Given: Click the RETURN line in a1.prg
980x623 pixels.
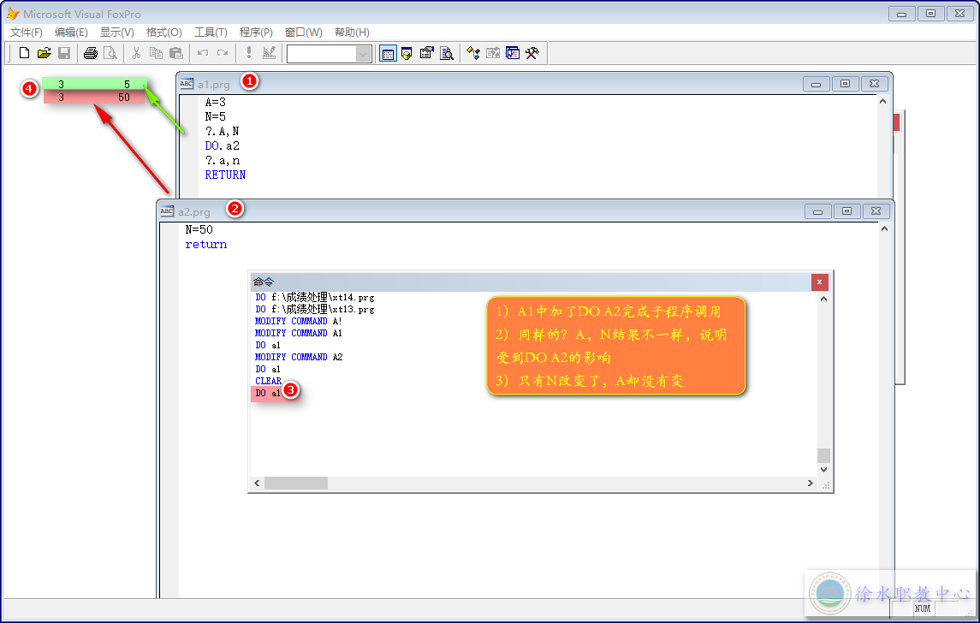Looking at the screenshot, I should pos(225,175).
